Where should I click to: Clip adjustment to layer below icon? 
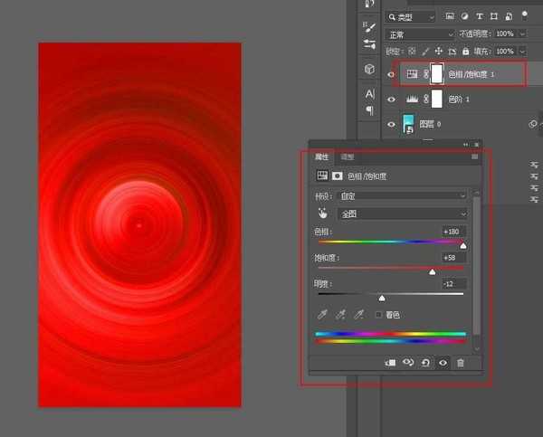point(390,363)
